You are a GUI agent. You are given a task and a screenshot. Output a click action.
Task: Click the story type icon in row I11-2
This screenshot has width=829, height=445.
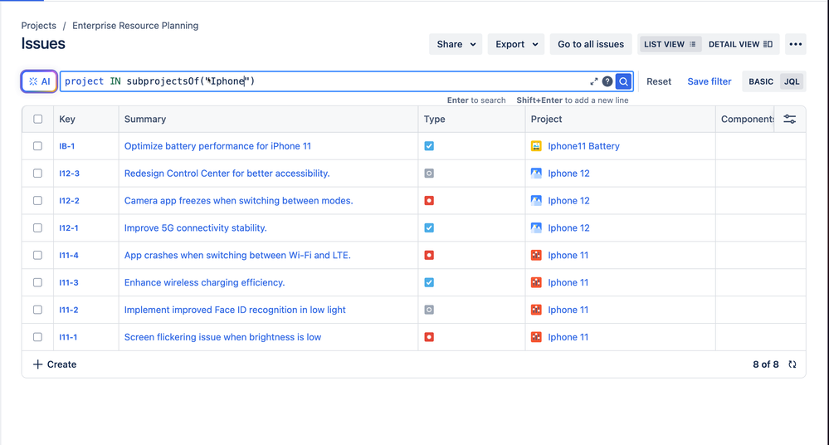coord(429,310)
